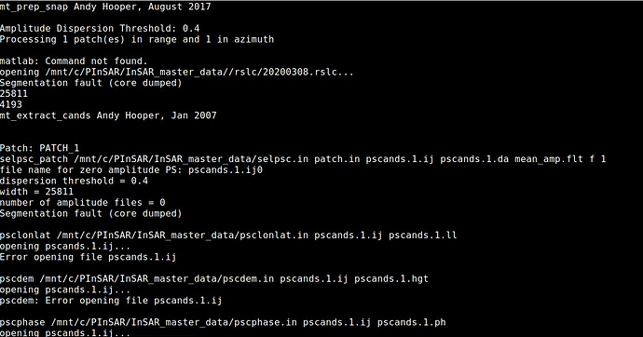Click the 'dispersion threshold = 0.4' line
The width and height of the screenshot is (643, 337).
pos(74,181)
